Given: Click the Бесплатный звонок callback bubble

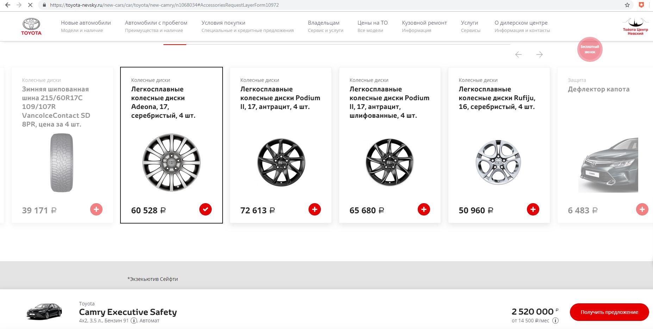Looking at the screenshot, I should pyautogui.click(x=590, y=49).
